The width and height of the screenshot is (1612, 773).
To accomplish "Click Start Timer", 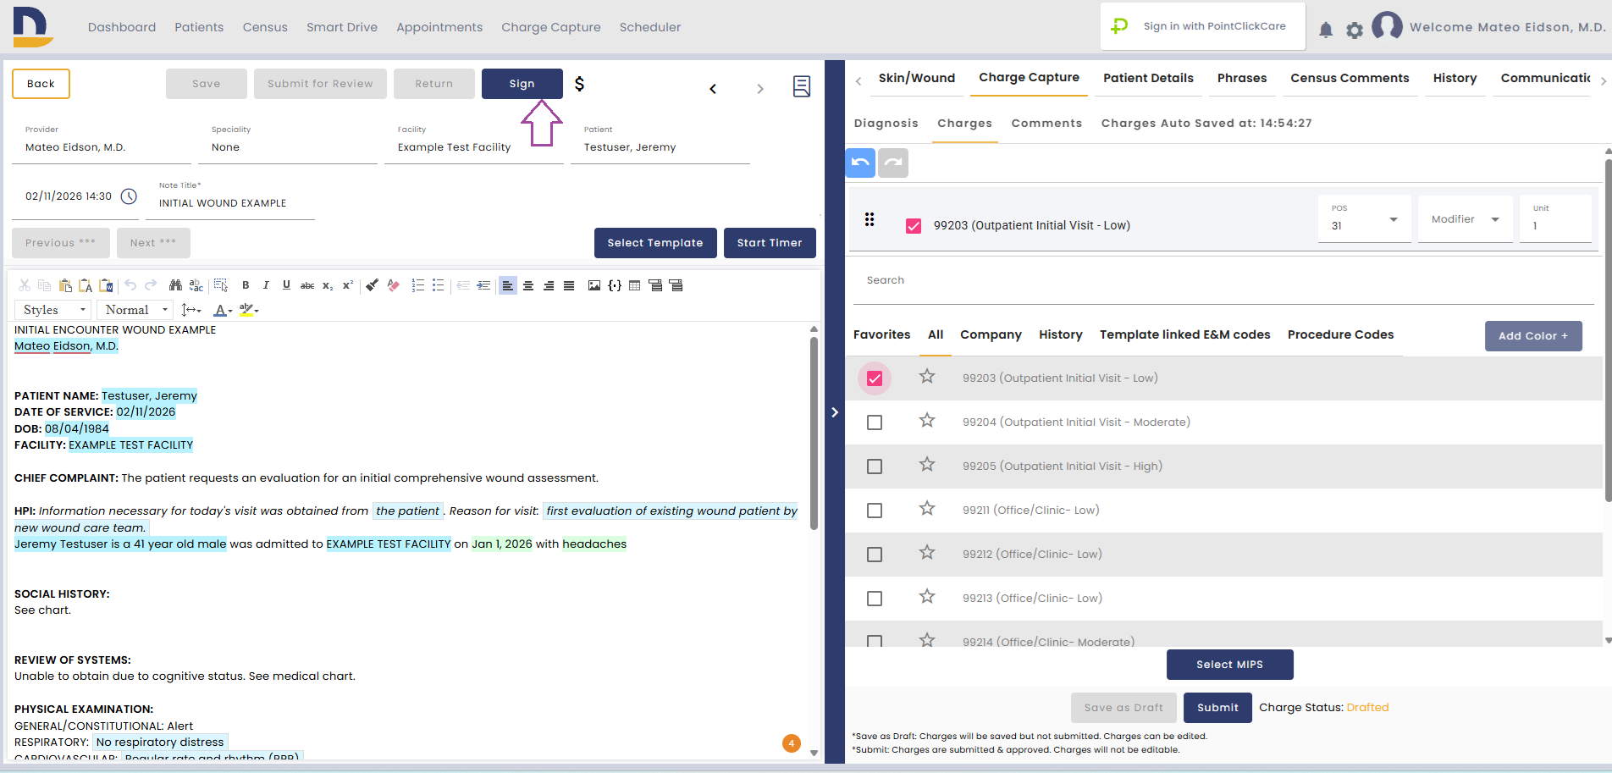I will coord(770,243).
